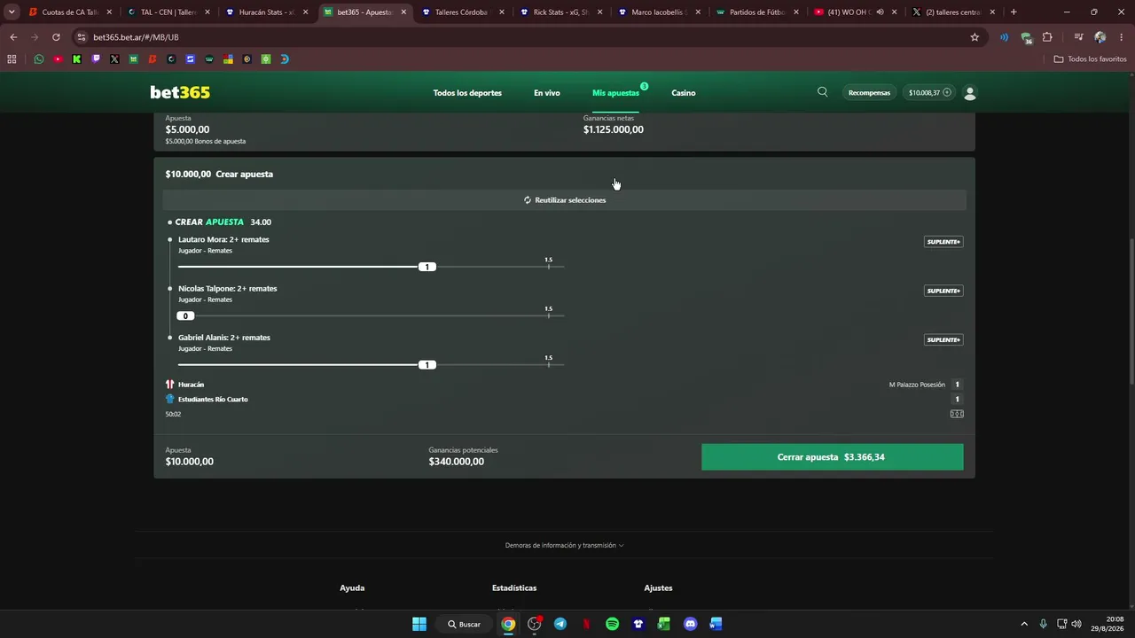Click the bet365 search magnifier icon

click(823, 92)
